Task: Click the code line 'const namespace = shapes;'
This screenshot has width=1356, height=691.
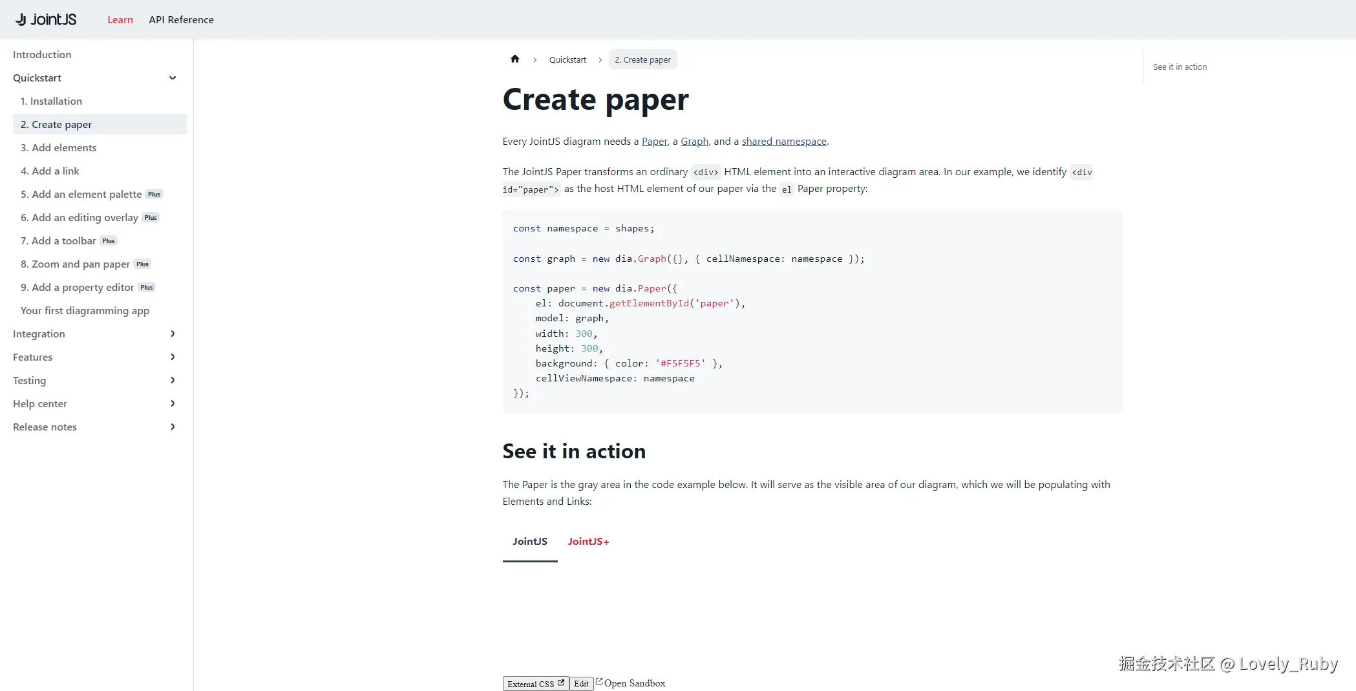Action: (584, 228)
